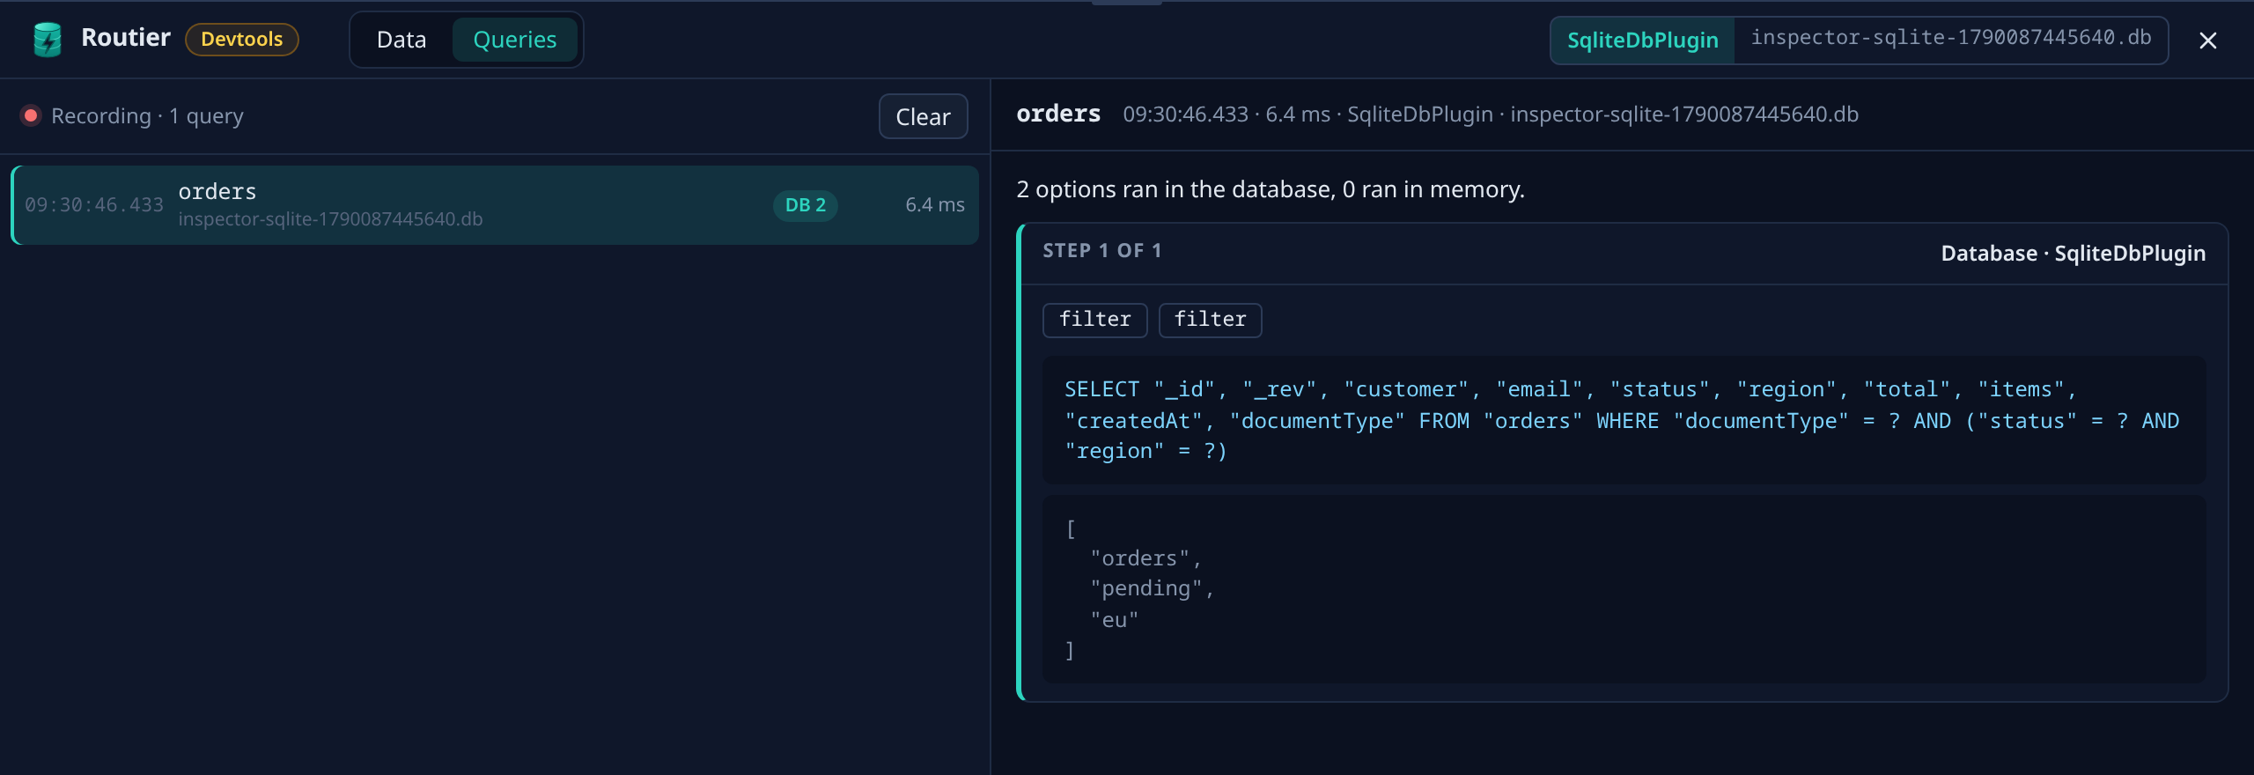Click the Routier database logo icon
Viewport: 2254px width, 775px height.
[x=48, y=40]
